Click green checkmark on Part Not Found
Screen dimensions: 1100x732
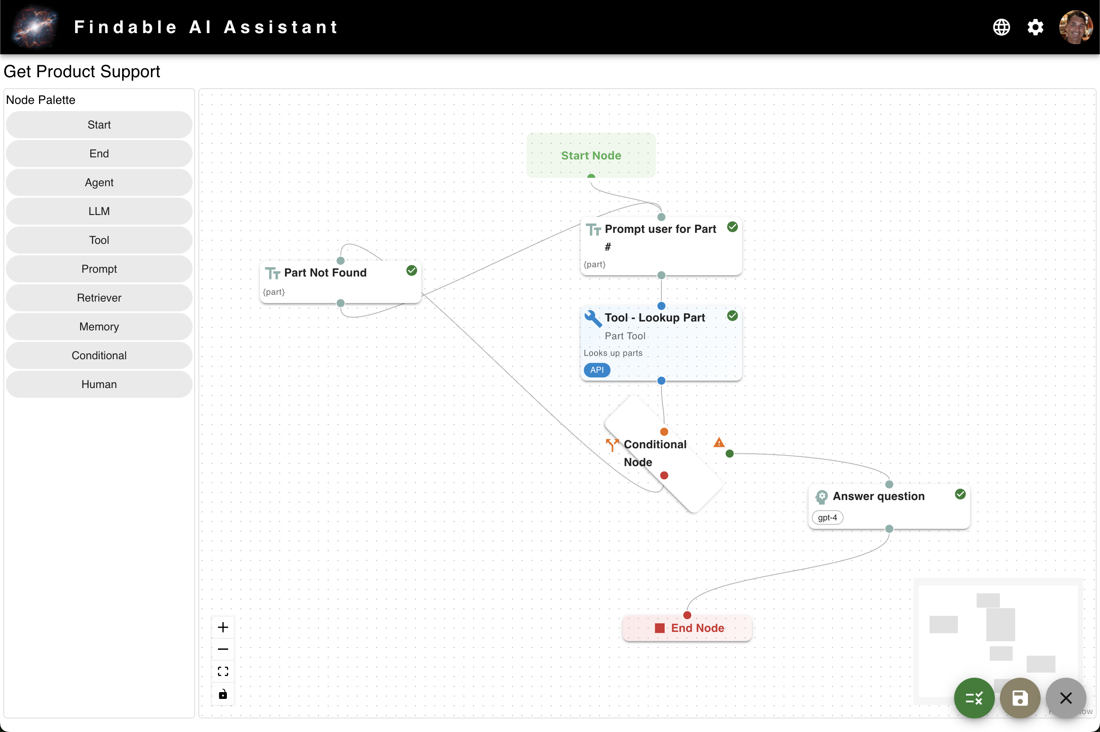(411, 271)
